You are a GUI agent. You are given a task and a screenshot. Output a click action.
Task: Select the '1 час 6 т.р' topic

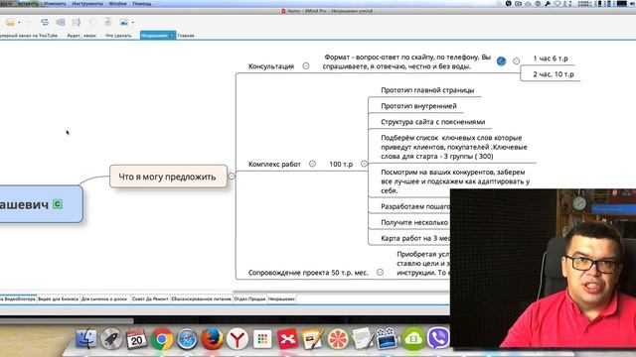coord(551,59)
